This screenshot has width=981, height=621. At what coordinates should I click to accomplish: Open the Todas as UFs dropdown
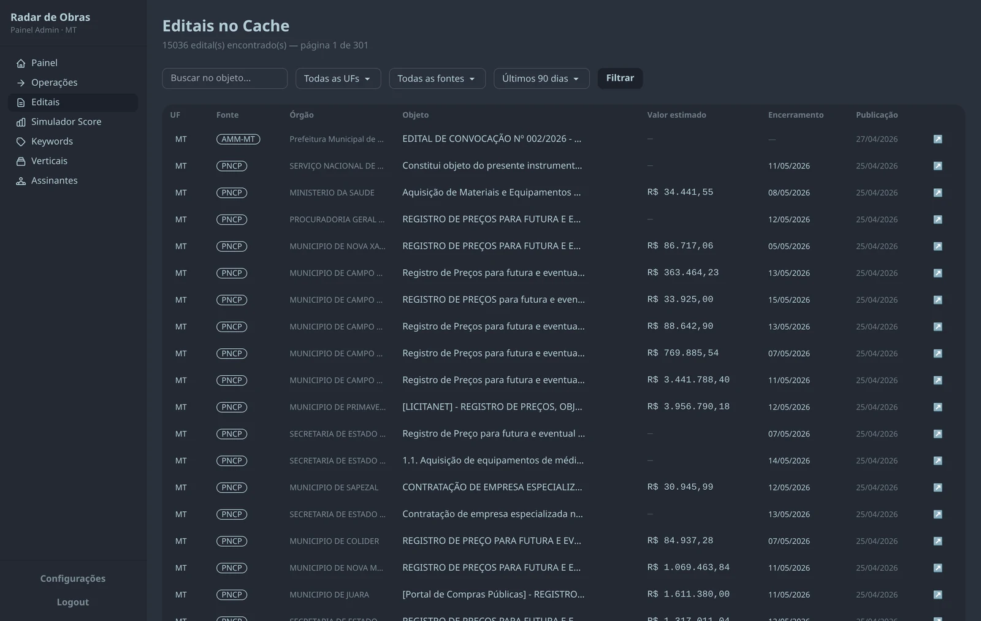click(338, 78)
